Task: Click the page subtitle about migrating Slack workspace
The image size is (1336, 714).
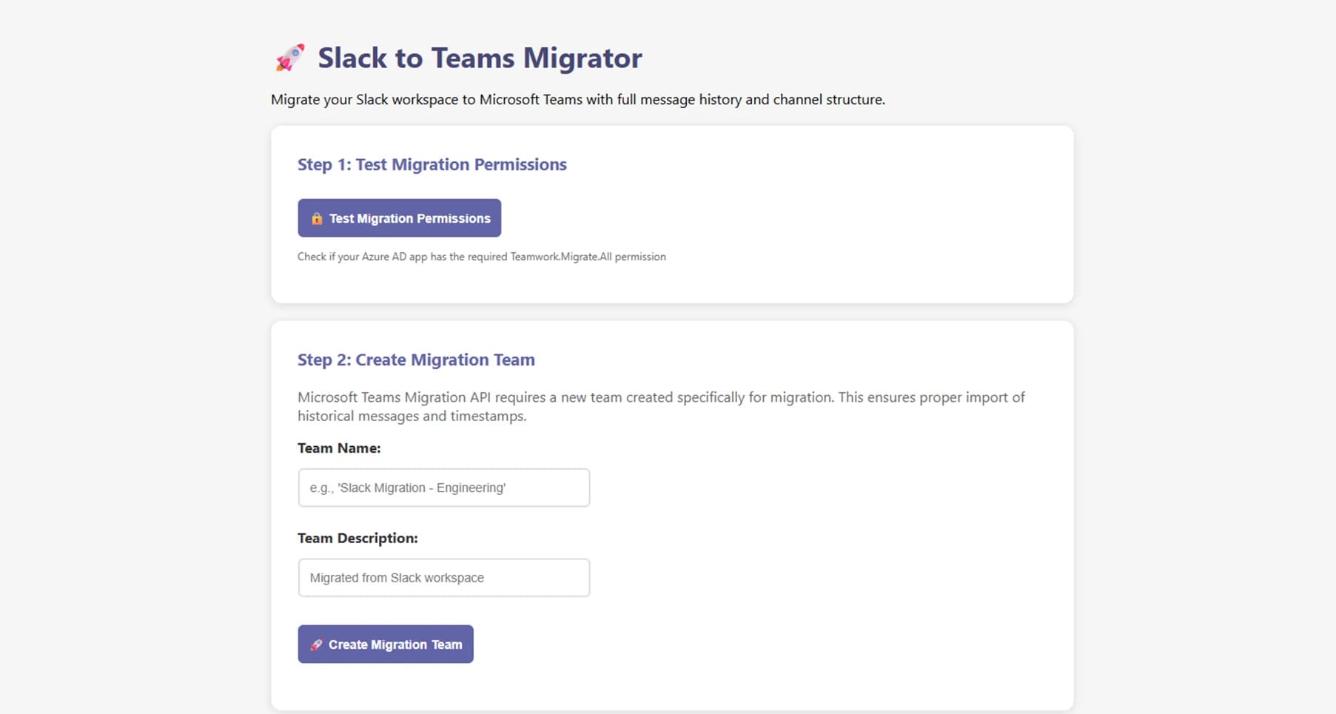Action: pyautogui.click(x=578, y=98)
